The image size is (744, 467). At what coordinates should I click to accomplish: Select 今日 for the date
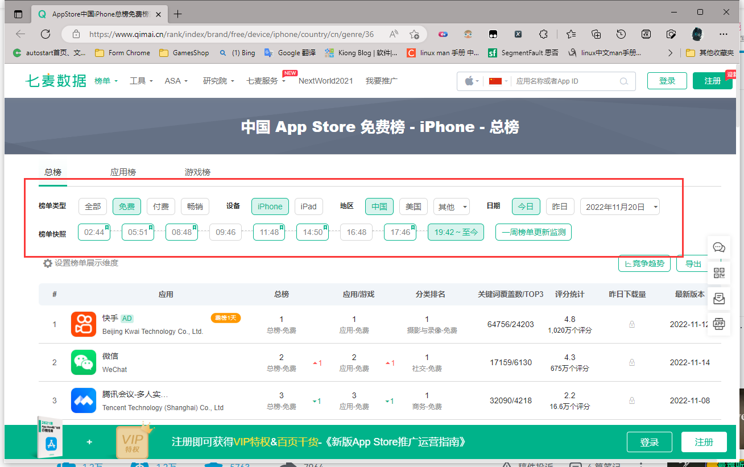coord(526,206)
